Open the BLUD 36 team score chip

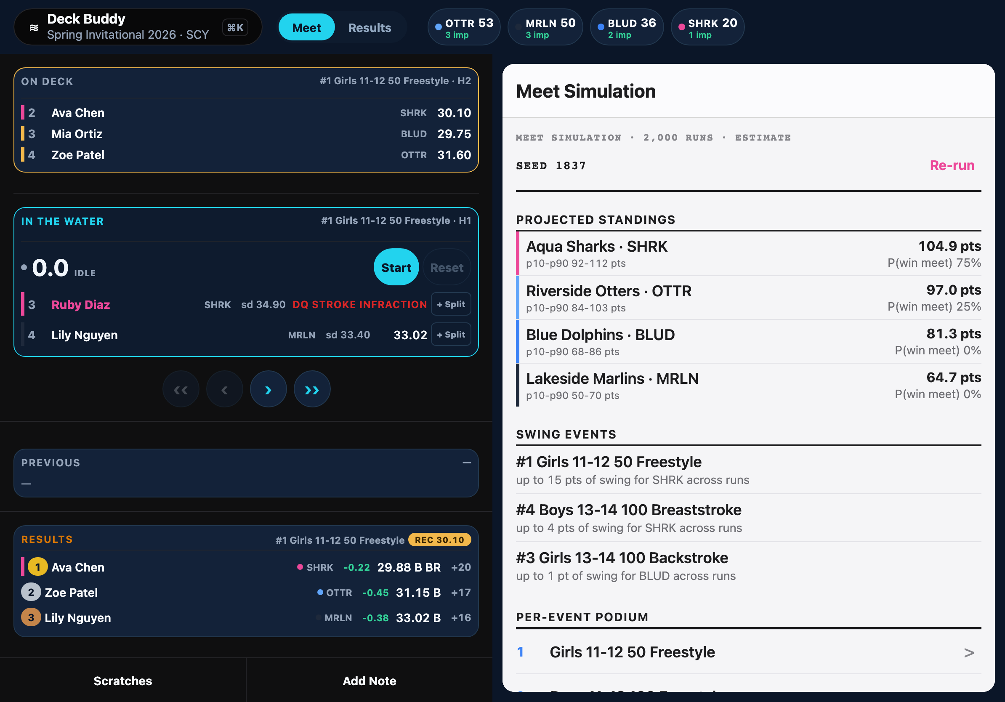point(627,28)
